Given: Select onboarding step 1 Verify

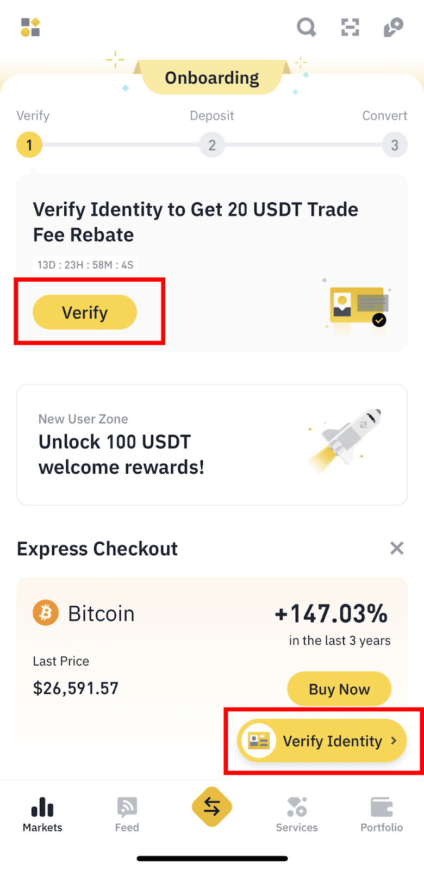Looking at the screenshot, I should (29, 145).
